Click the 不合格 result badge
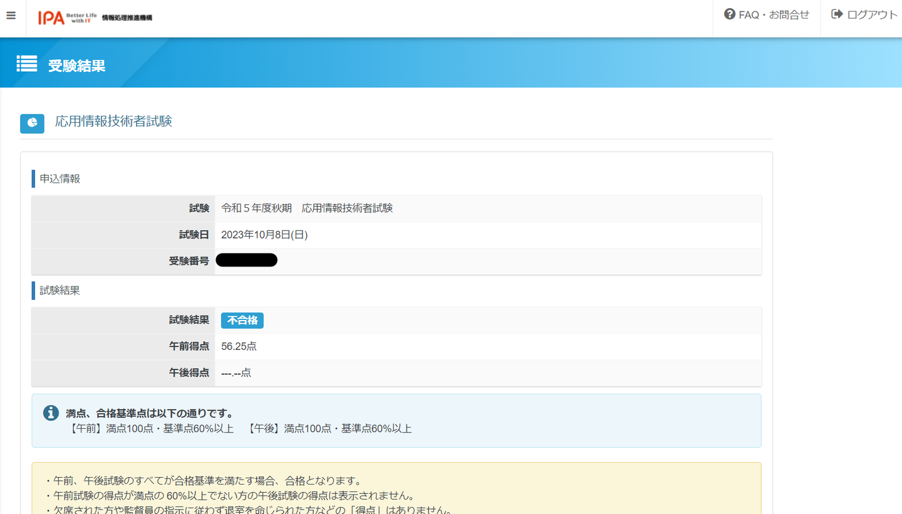The image size is (902, 514). pos(242,321)
